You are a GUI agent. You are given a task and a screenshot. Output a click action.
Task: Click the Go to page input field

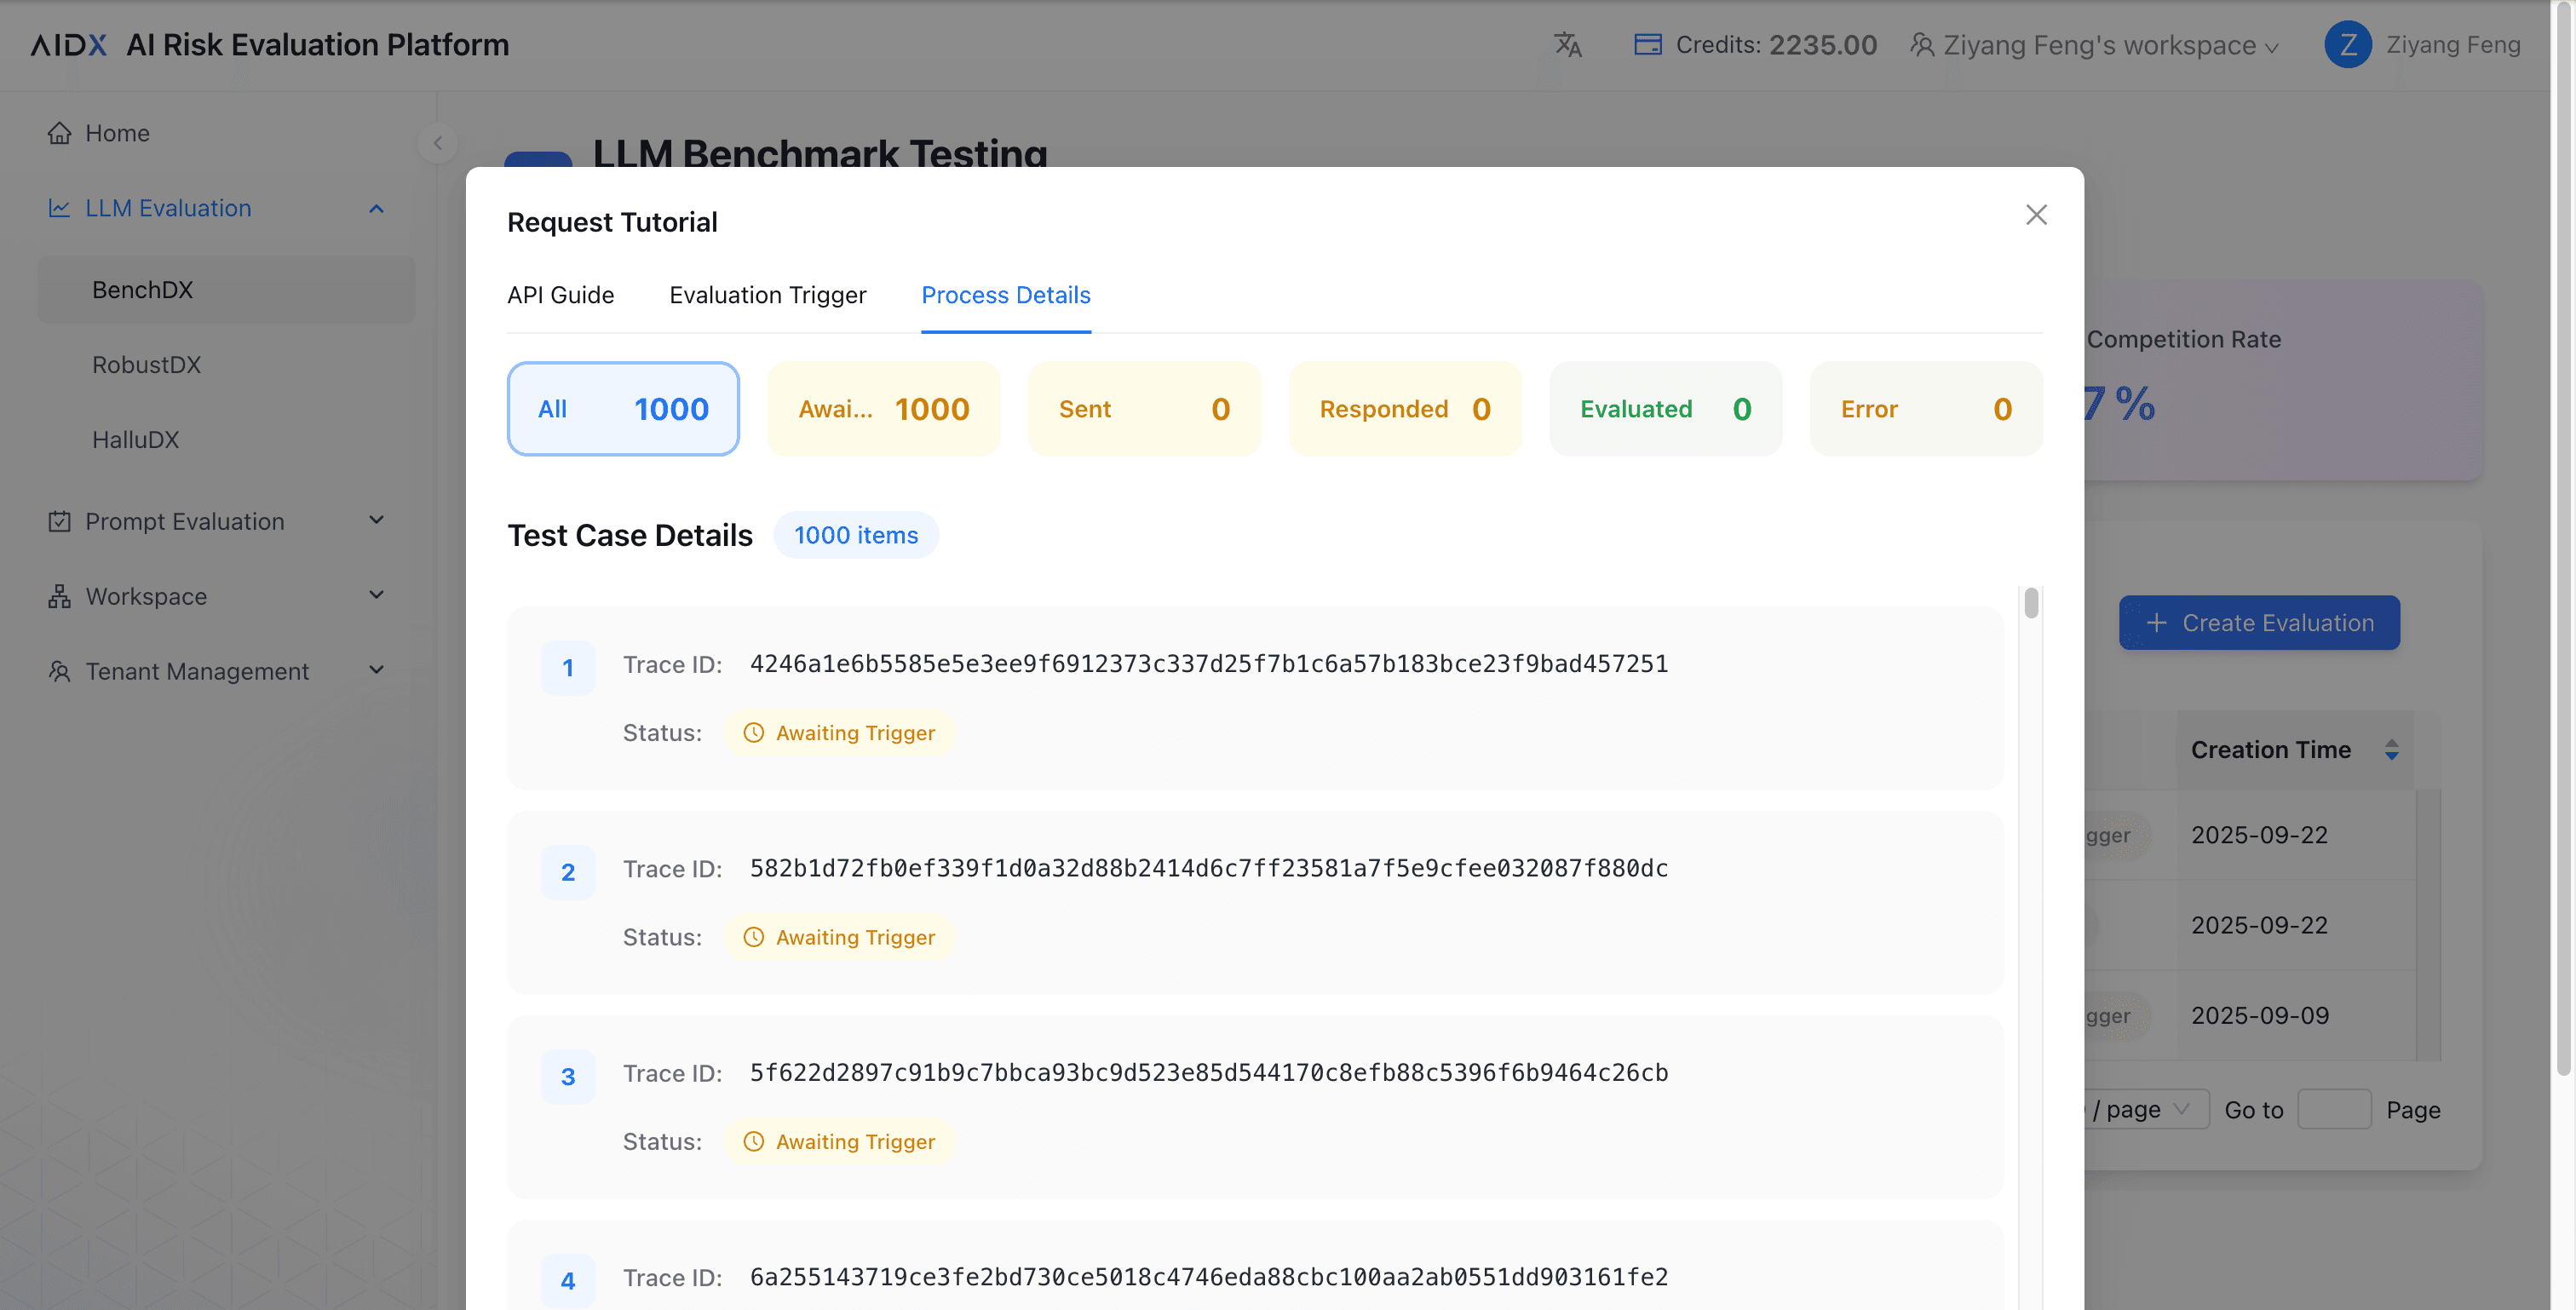(x=2334, y=1109)
